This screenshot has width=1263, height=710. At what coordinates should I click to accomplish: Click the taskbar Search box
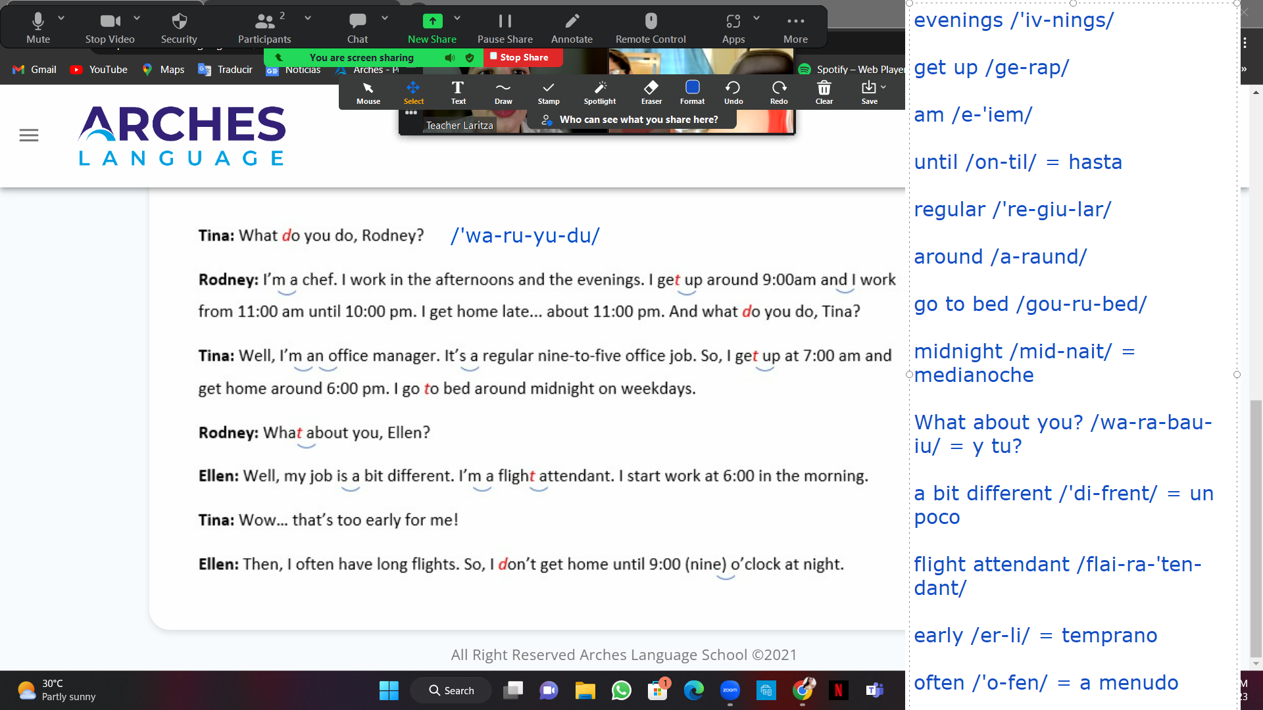coord(451,690)
